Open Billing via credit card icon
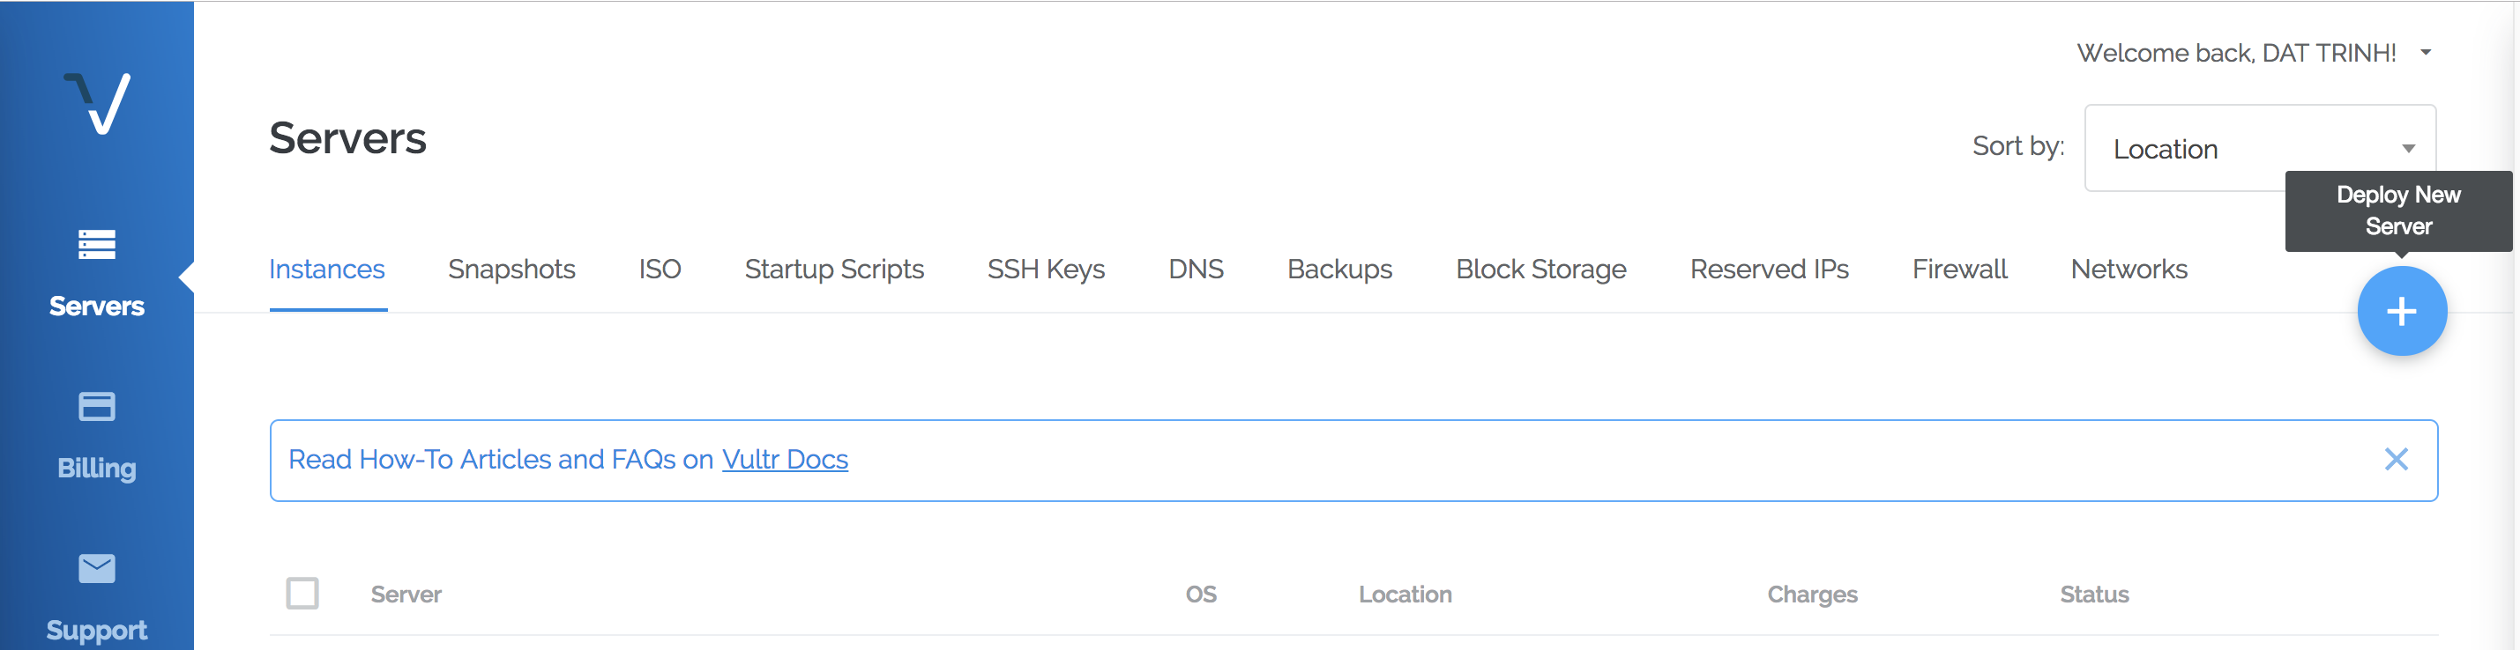 point(97,406)
